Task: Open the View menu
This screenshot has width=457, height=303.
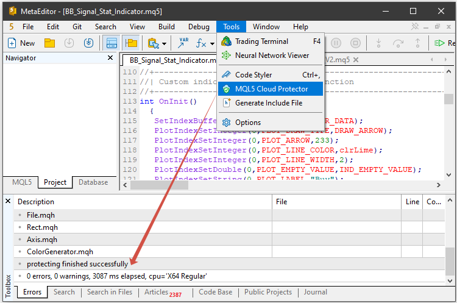Action: coord(137,27)
